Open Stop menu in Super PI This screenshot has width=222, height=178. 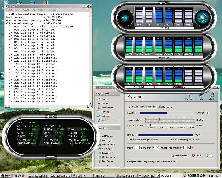click(53, 10)
